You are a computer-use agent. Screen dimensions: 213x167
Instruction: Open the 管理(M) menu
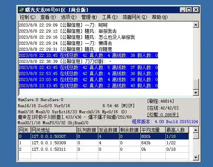click(x=89, y=17)
